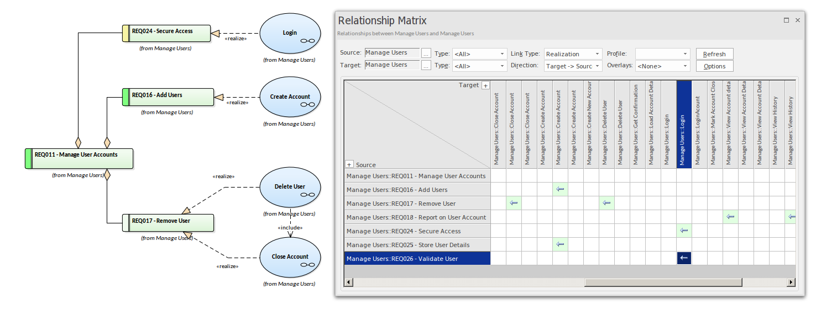Select REQ017 - Remove User requirement element
816x310 pixels.
coord(168,223)
